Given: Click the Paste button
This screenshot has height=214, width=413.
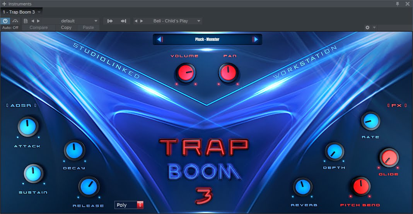Looking at the screenshot, I should (x=88, y=28).
